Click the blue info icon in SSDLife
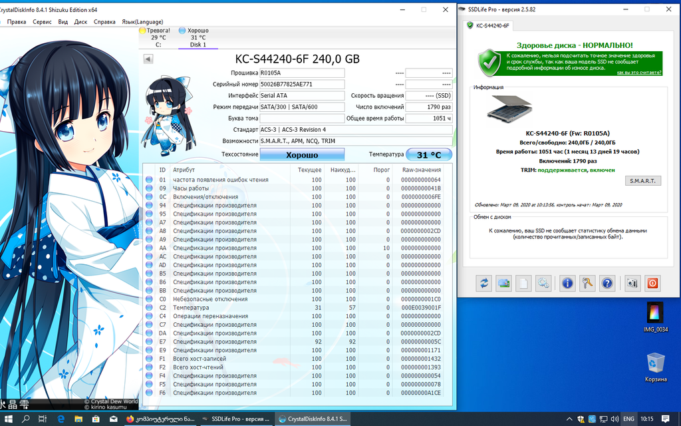 point(567,283)
